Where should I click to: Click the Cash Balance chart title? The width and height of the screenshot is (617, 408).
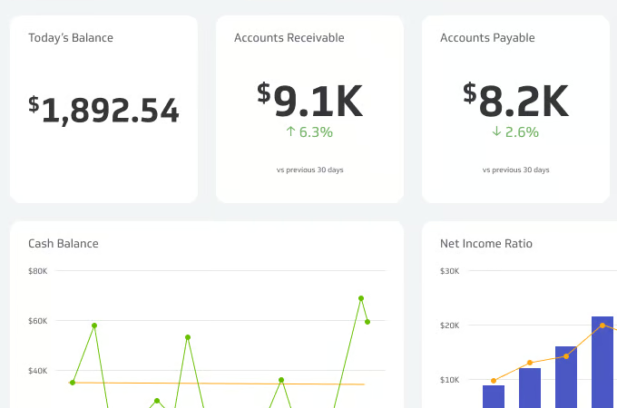64,244
